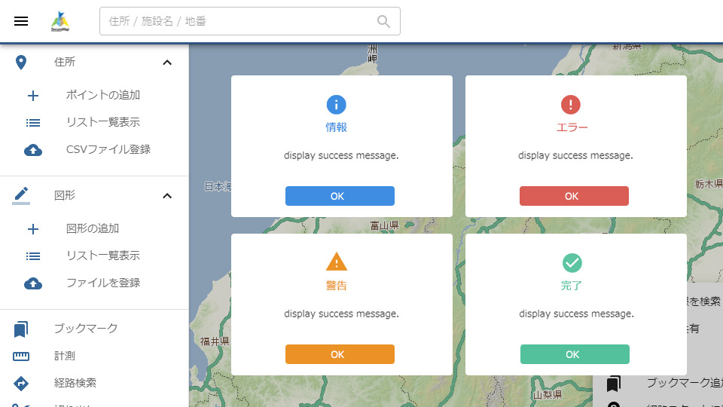Click the ブックマーク bookmark icon
Viewport: 723px width, 407px height.
[x=21, y=329]
